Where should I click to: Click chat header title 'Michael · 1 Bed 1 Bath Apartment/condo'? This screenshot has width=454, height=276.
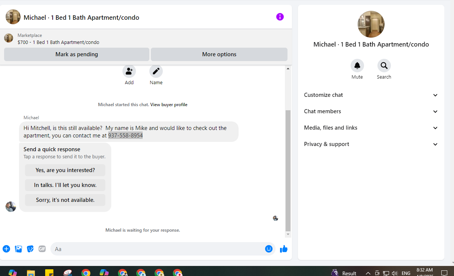click(81, 18)
